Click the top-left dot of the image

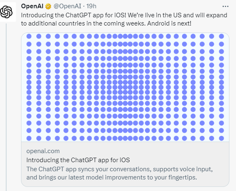29,36
